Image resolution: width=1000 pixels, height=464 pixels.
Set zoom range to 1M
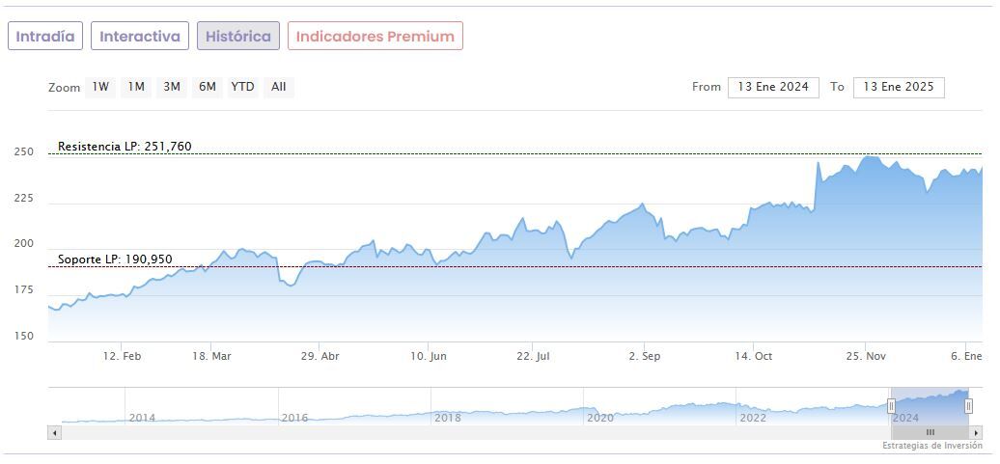(x=136, y=87)
